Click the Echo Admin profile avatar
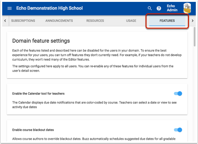This screenshot has height=144, width=198. tap(187, 8)
